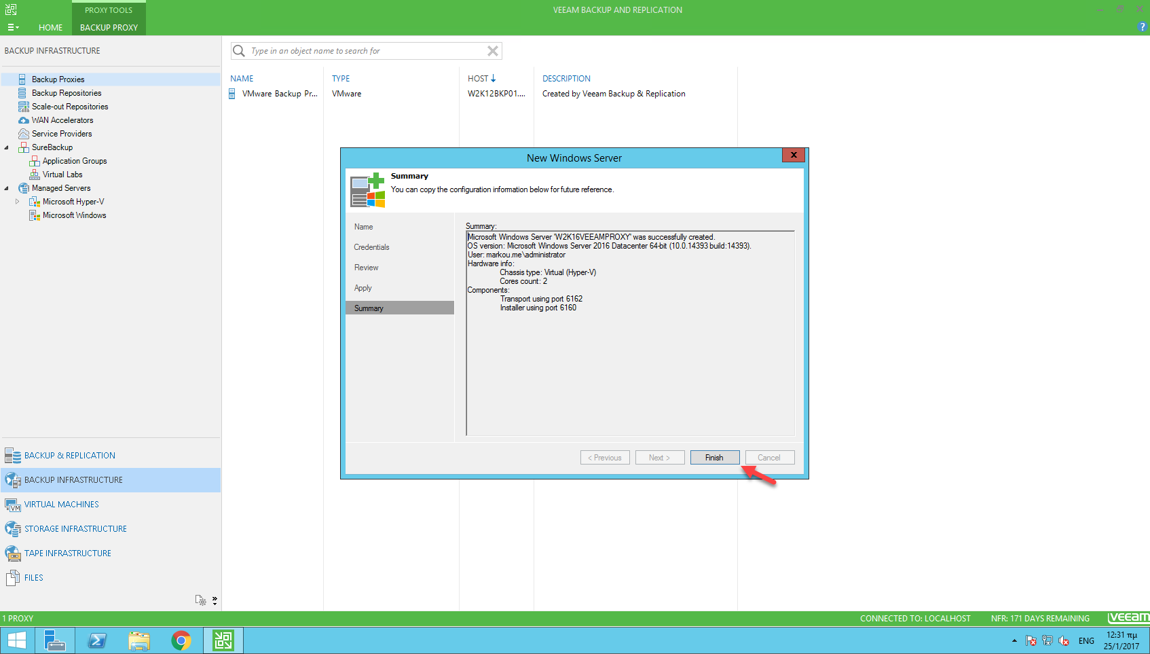Open Google Chrome from the taskbar
This screenshot has height=654, width=1150.
point(181,640)
